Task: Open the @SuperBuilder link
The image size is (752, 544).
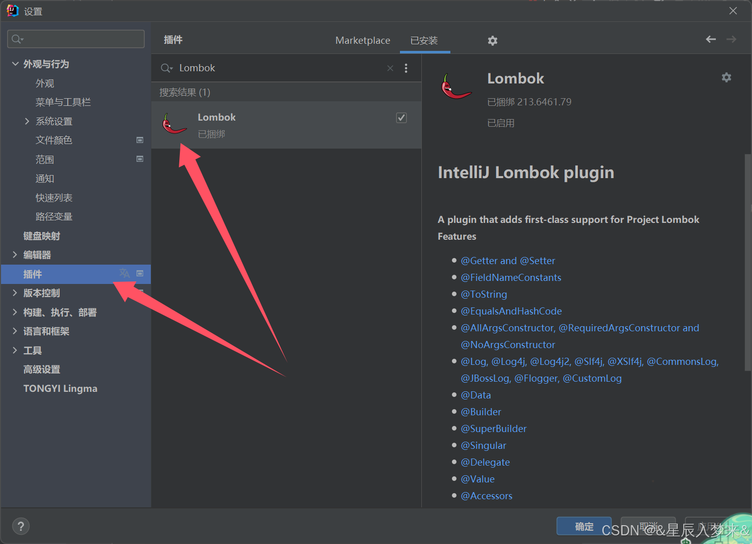Action: click(x=494, y=428)
